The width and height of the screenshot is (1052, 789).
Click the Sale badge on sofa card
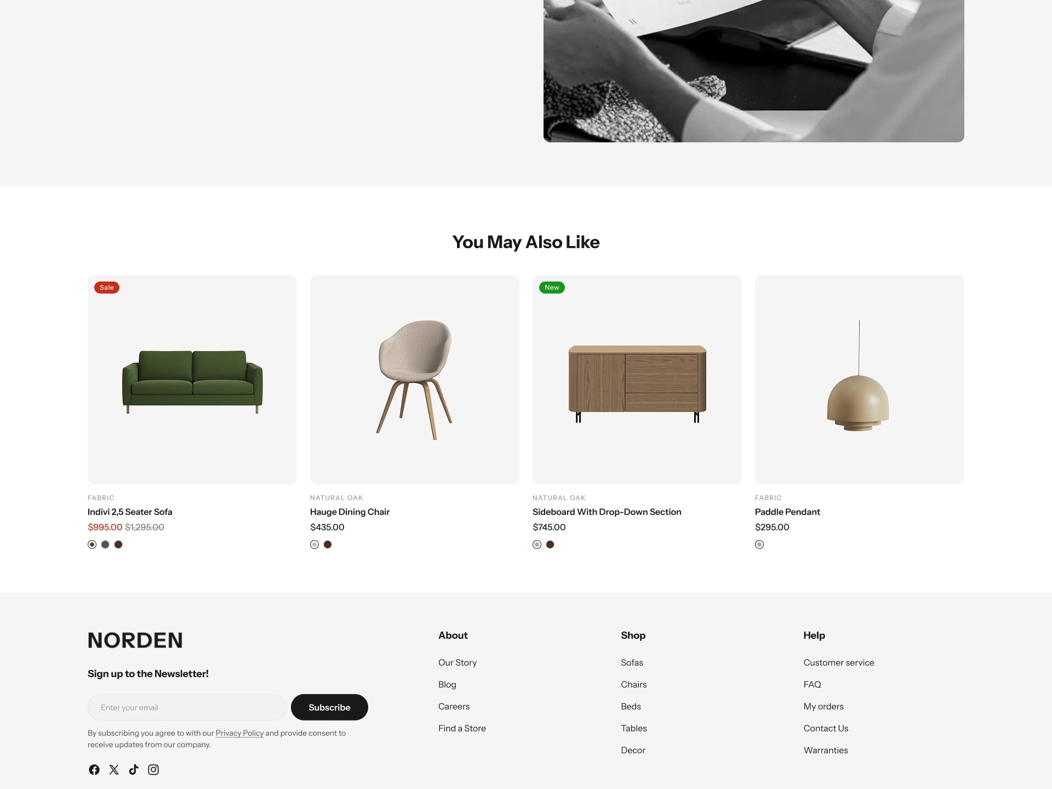[x=107, y=288]
